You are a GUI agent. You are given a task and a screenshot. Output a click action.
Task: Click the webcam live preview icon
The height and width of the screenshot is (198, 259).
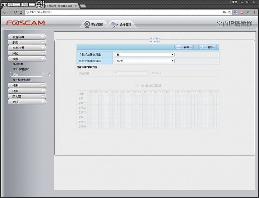[87, 24]
